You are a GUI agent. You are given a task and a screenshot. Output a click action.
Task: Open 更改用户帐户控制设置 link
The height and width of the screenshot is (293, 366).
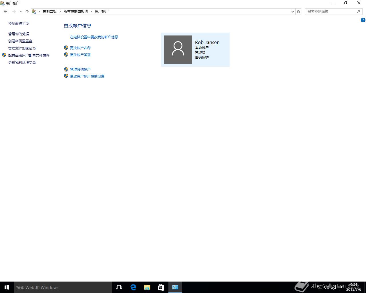click(87, 76)
